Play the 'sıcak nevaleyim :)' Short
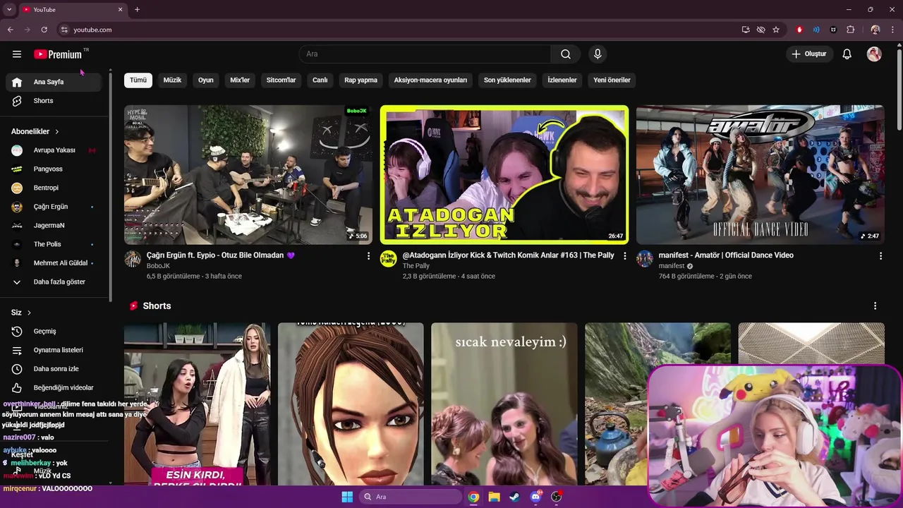Viewport: 903px width, 508px height. point(504,404)
